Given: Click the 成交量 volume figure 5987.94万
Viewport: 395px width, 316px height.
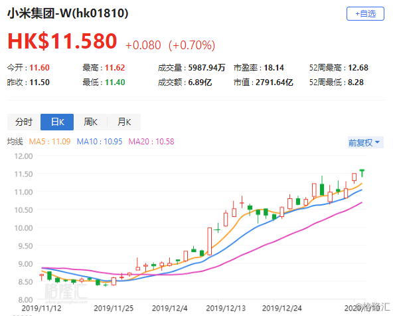Looking at the screenshot, I should pos(206,68).
